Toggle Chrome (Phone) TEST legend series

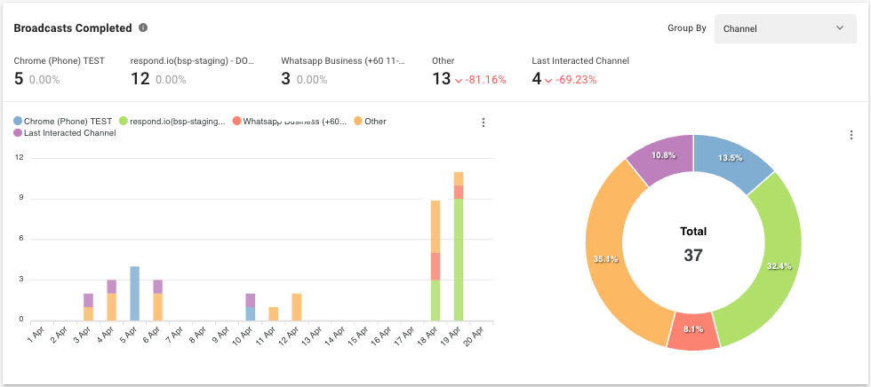click(63, 122)
